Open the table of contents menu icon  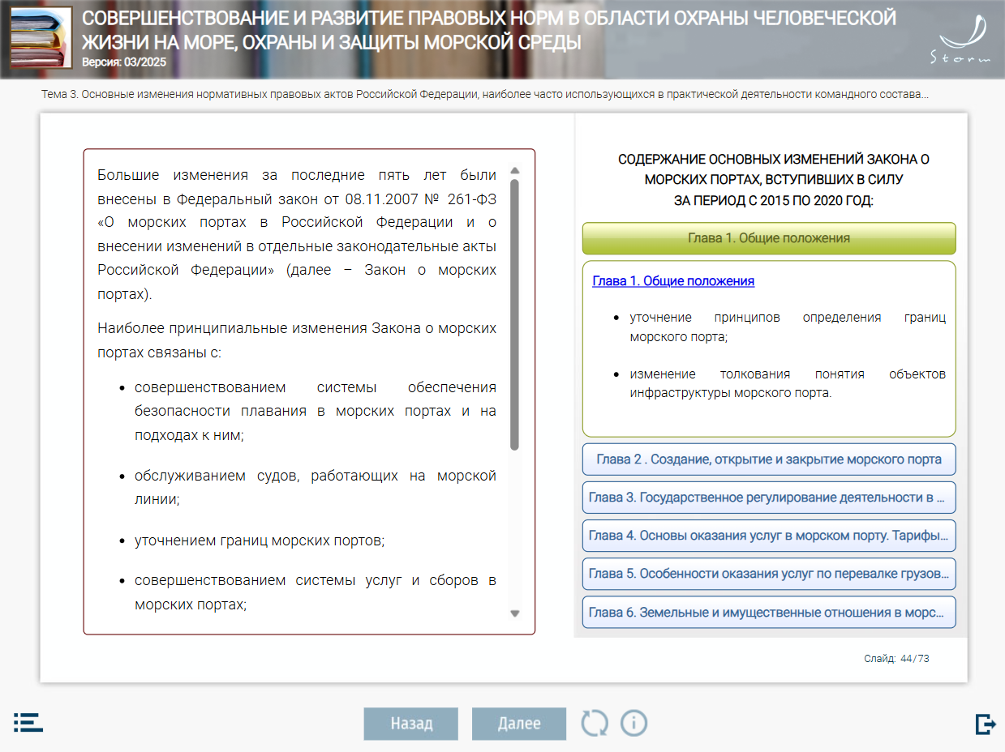click(28, 723)
